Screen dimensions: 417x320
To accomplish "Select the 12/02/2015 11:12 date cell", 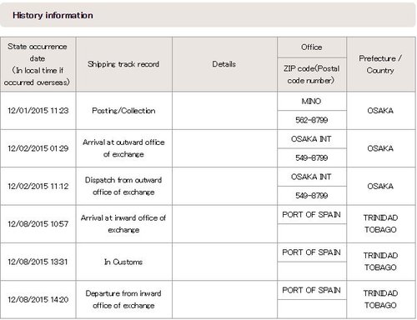I will coord(38,186).
